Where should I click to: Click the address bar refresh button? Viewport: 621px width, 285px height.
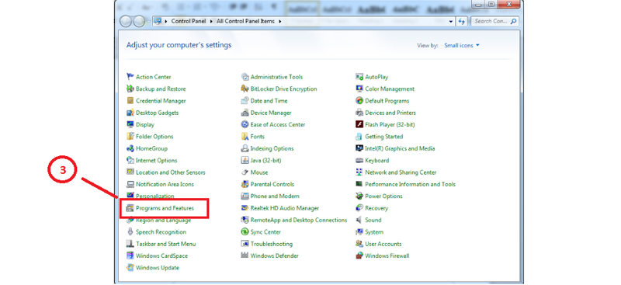pyautogui.click(x=462, y=22)
